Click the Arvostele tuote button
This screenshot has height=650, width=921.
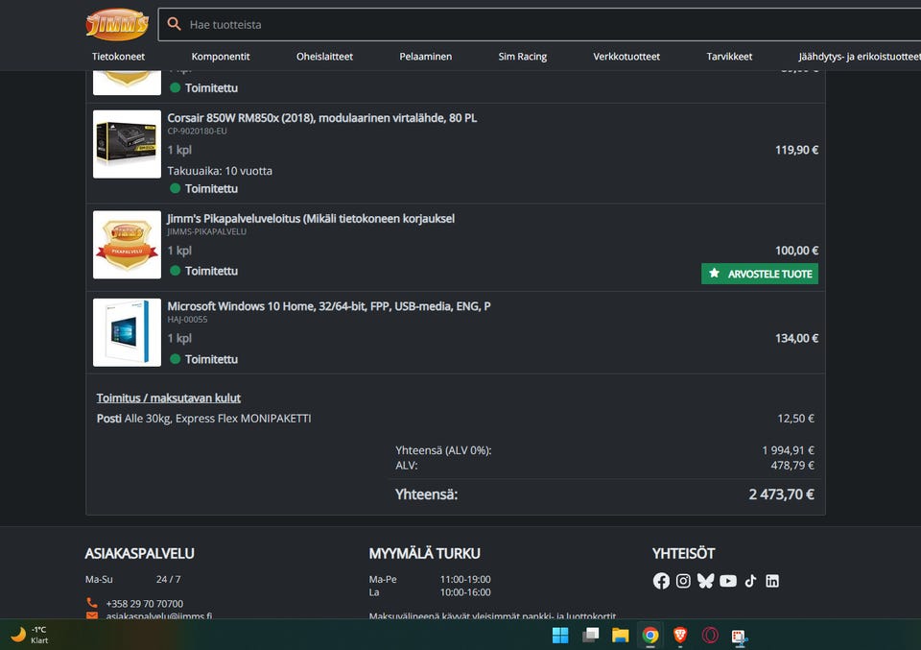tap(760, 274)
